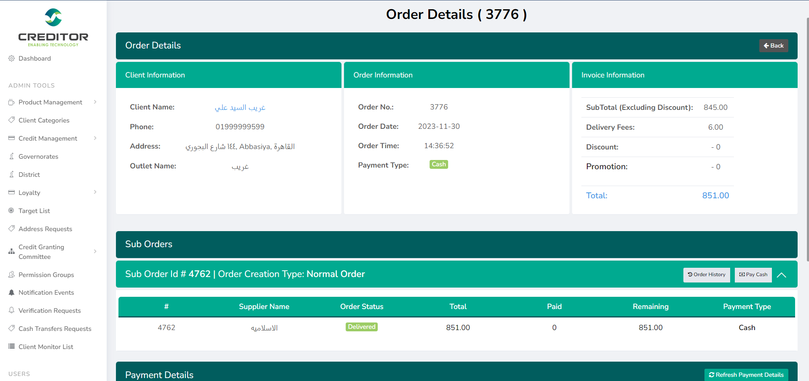
Task: Open the client name link
Action: click(240, 107)
